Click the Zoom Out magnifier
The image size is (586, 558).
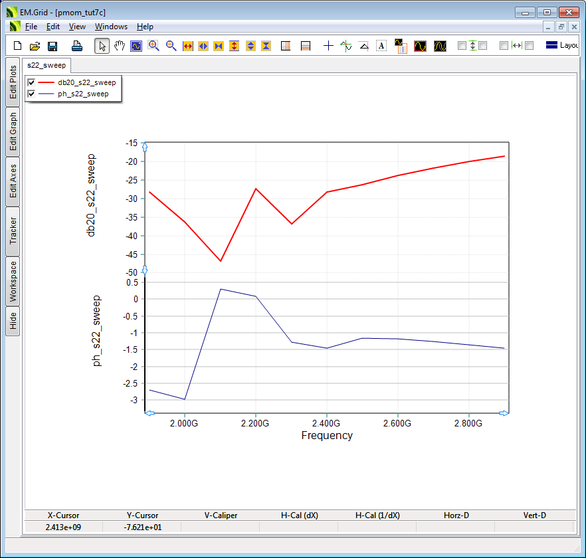point(171,46)
